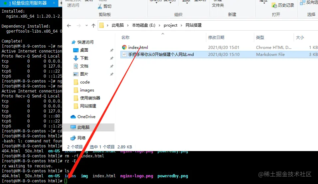Click the pin icon next to 图片

tap(111, 74)
